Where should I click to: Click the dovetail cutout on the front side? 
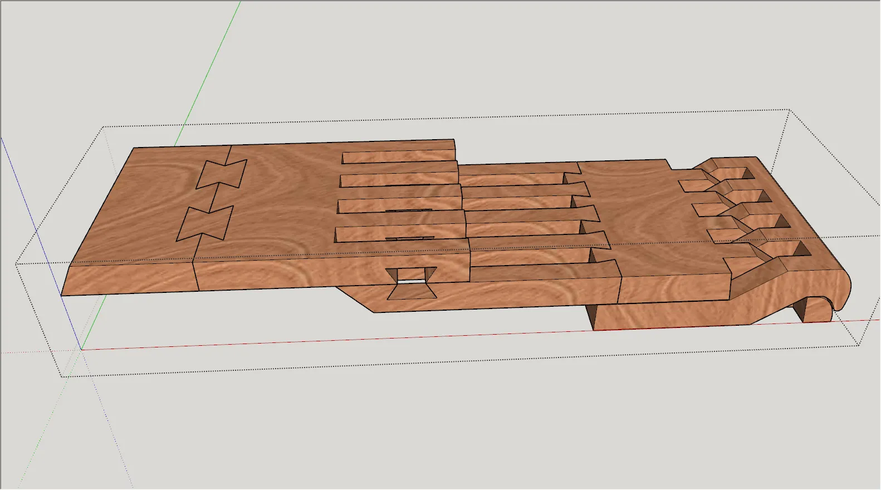[x=412, y=283]
